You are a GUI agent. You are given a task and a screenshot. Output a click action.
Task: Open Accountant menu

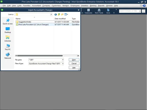click(x=36, y=6)
